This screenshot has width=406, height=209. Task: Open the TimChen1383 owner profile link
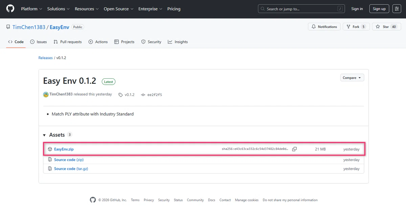coord(29,27)
